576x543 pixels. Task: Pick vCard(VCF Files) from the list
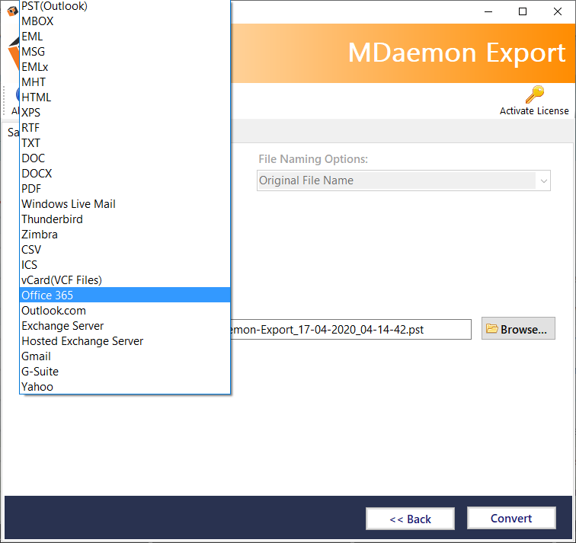(61, 280)
